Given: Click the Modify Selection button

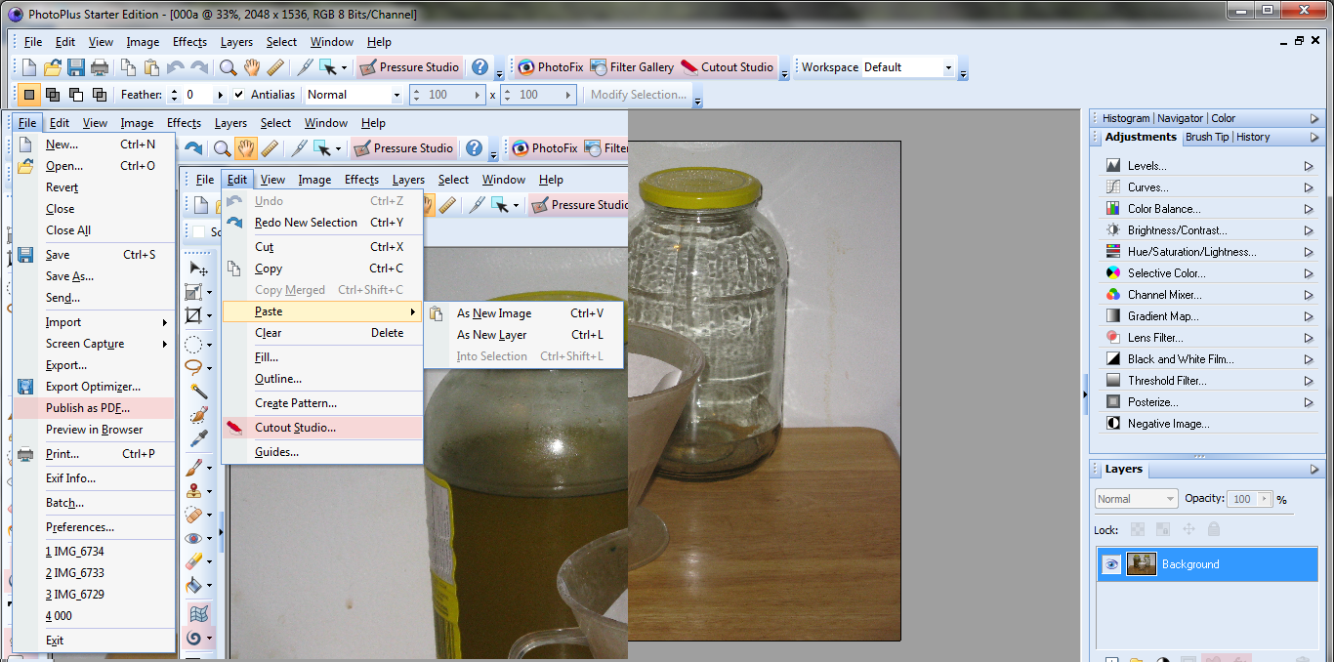Looking at the screenshot, I should click(x=639, y=95).
